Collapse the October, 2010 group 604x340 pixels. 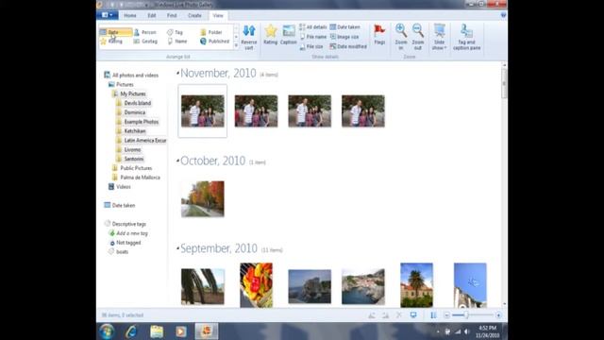coord(177,161)
